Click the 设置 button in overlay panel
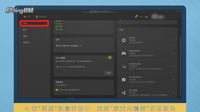This screenshot has width=200, height=112. (x=108, y=73)
